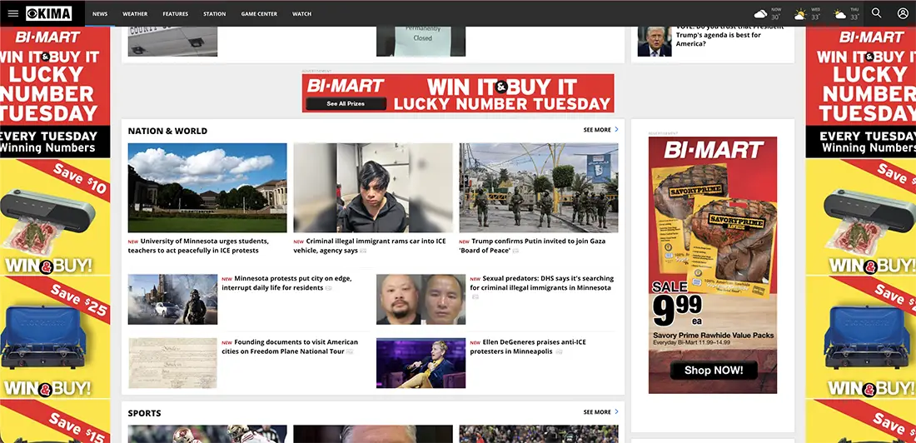Click the Wednesday weather forecast icon
Image resolution: width=916 pixels, height=443 pixels.
pyautogui.click(x=799, y=13)
